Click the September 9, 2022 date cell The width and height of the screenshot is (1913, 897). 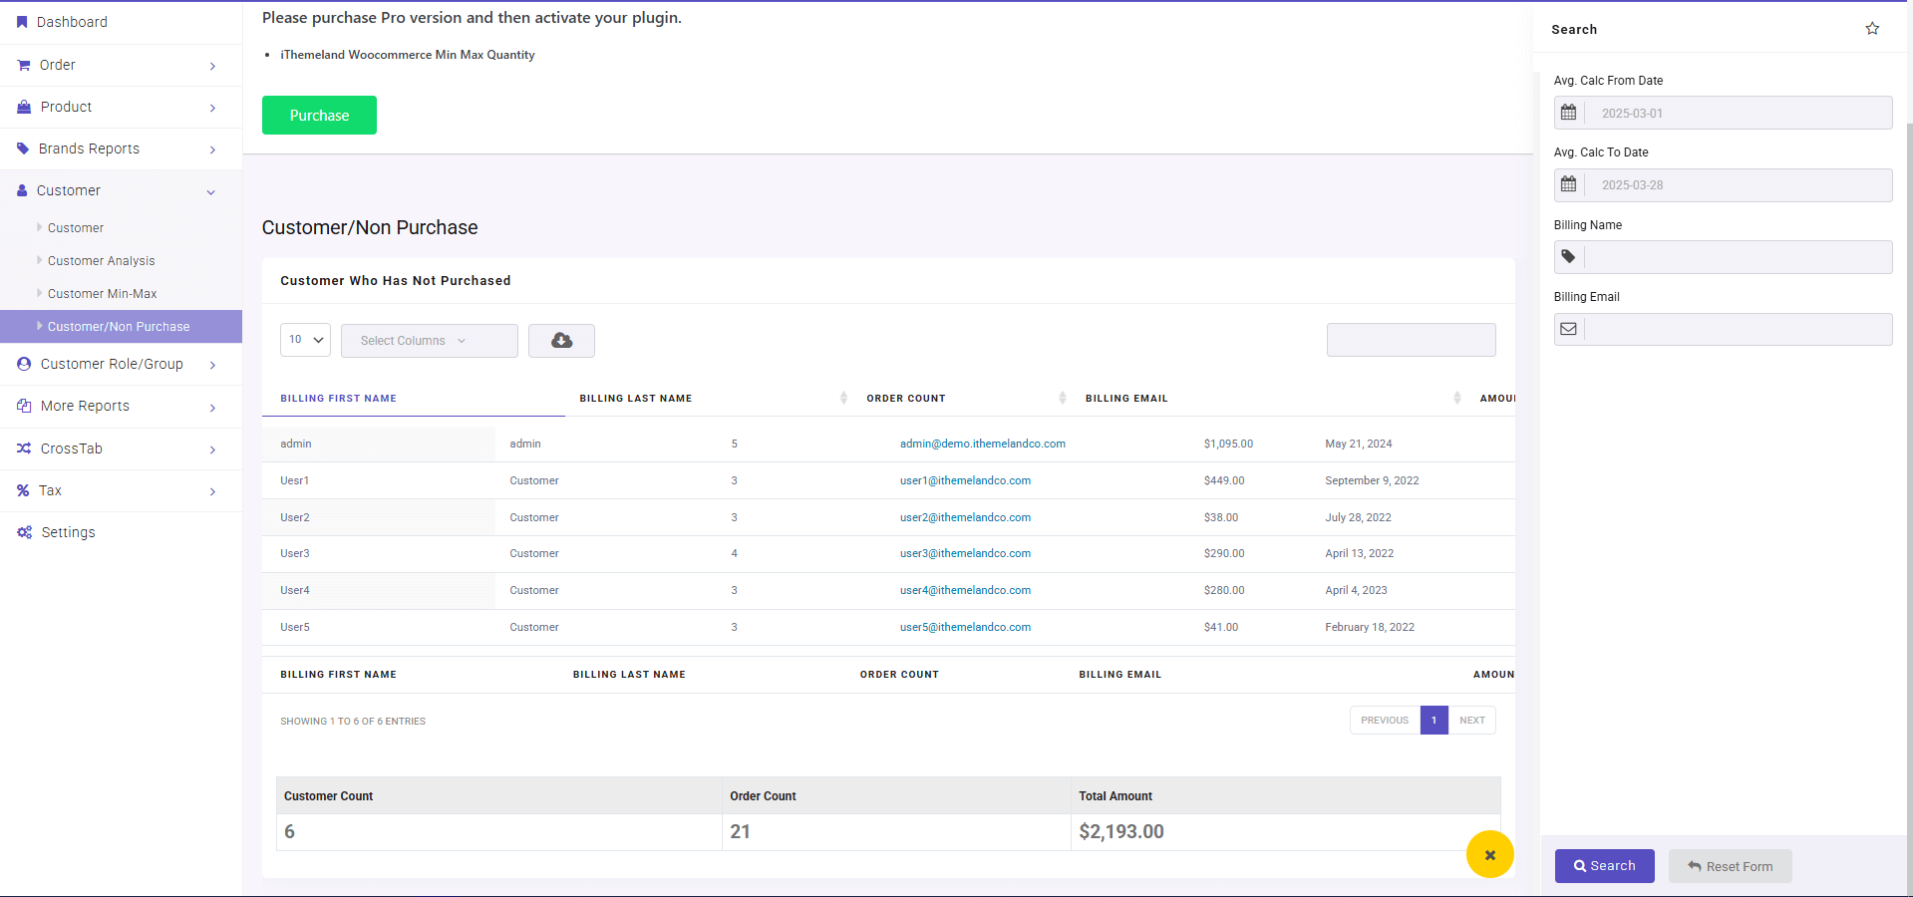coord(1372,480)
